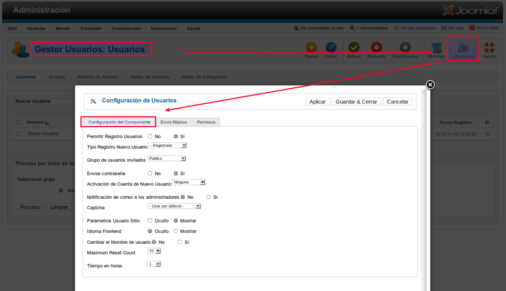Select Oculto for Parámetros Usuario Sitio
The width and height of the screenshot is (506, 291).
click(x=150, y=220)
